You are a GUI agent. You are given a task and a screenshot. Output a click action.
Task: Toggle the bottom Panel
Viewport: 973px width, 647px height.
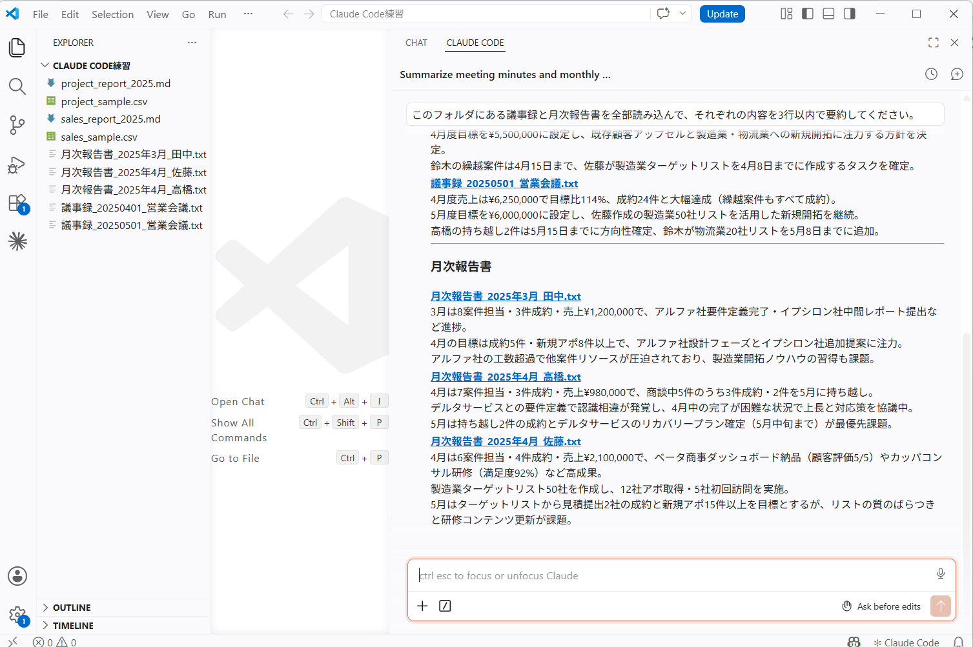(x=829, y=14)
